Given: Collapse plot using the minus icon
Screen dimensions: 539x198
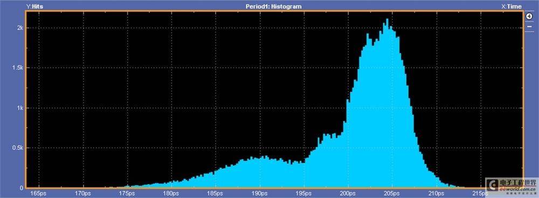Looking at the screenshot, I should click(x=529, y=26).
